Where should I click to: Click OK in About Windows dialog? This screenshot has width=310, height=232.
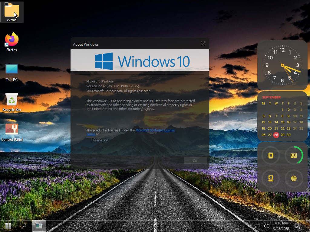click(195, 161)
